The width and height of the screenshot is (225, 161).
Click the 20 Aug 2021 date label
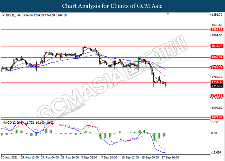[x=9, y=157]
